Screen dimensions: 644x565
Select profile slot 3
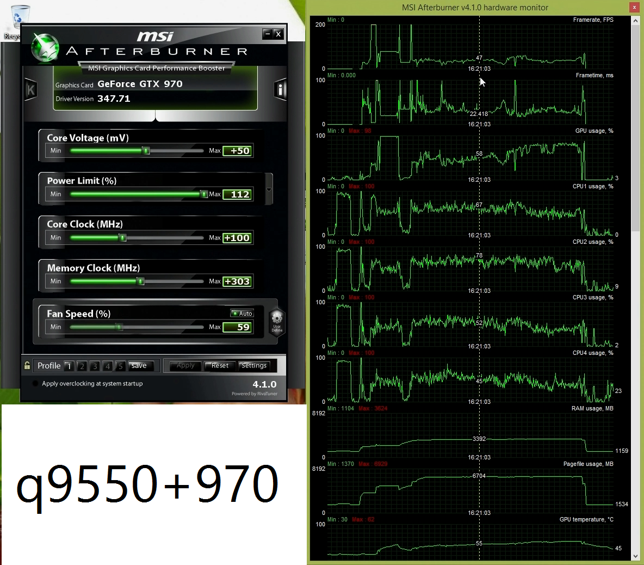95,366
